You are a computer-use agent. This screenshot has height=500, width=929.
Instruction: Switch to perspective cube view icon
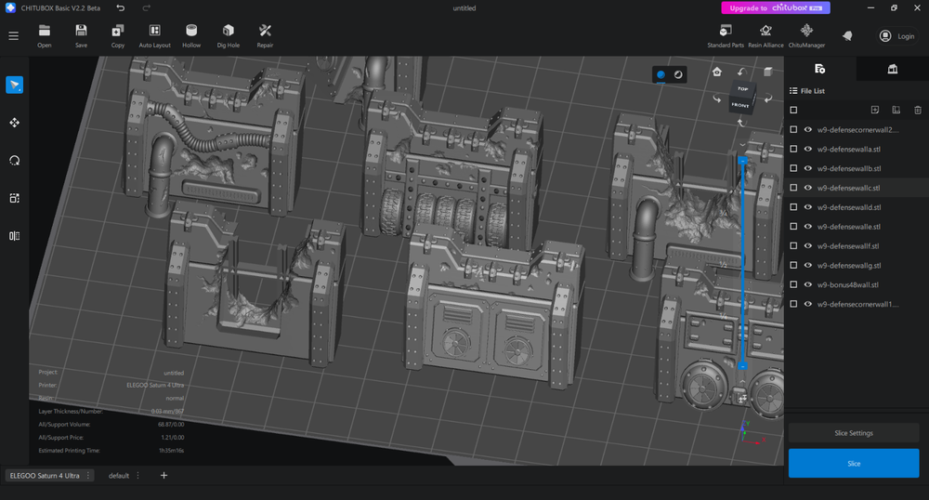(768, 72)
